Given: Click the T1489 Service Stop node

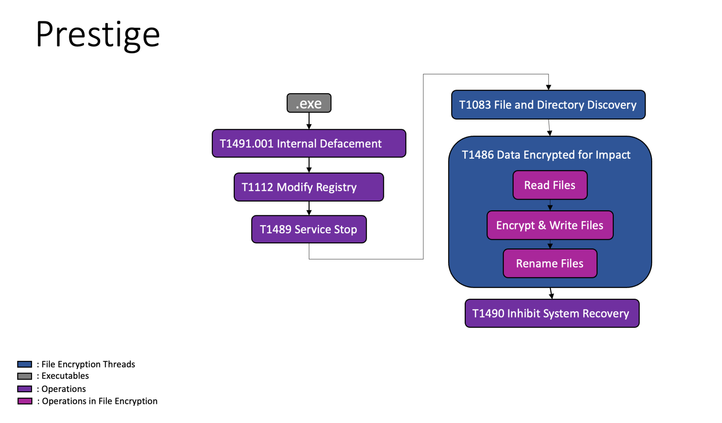Looking at the screenshot, I should point(308,229).
